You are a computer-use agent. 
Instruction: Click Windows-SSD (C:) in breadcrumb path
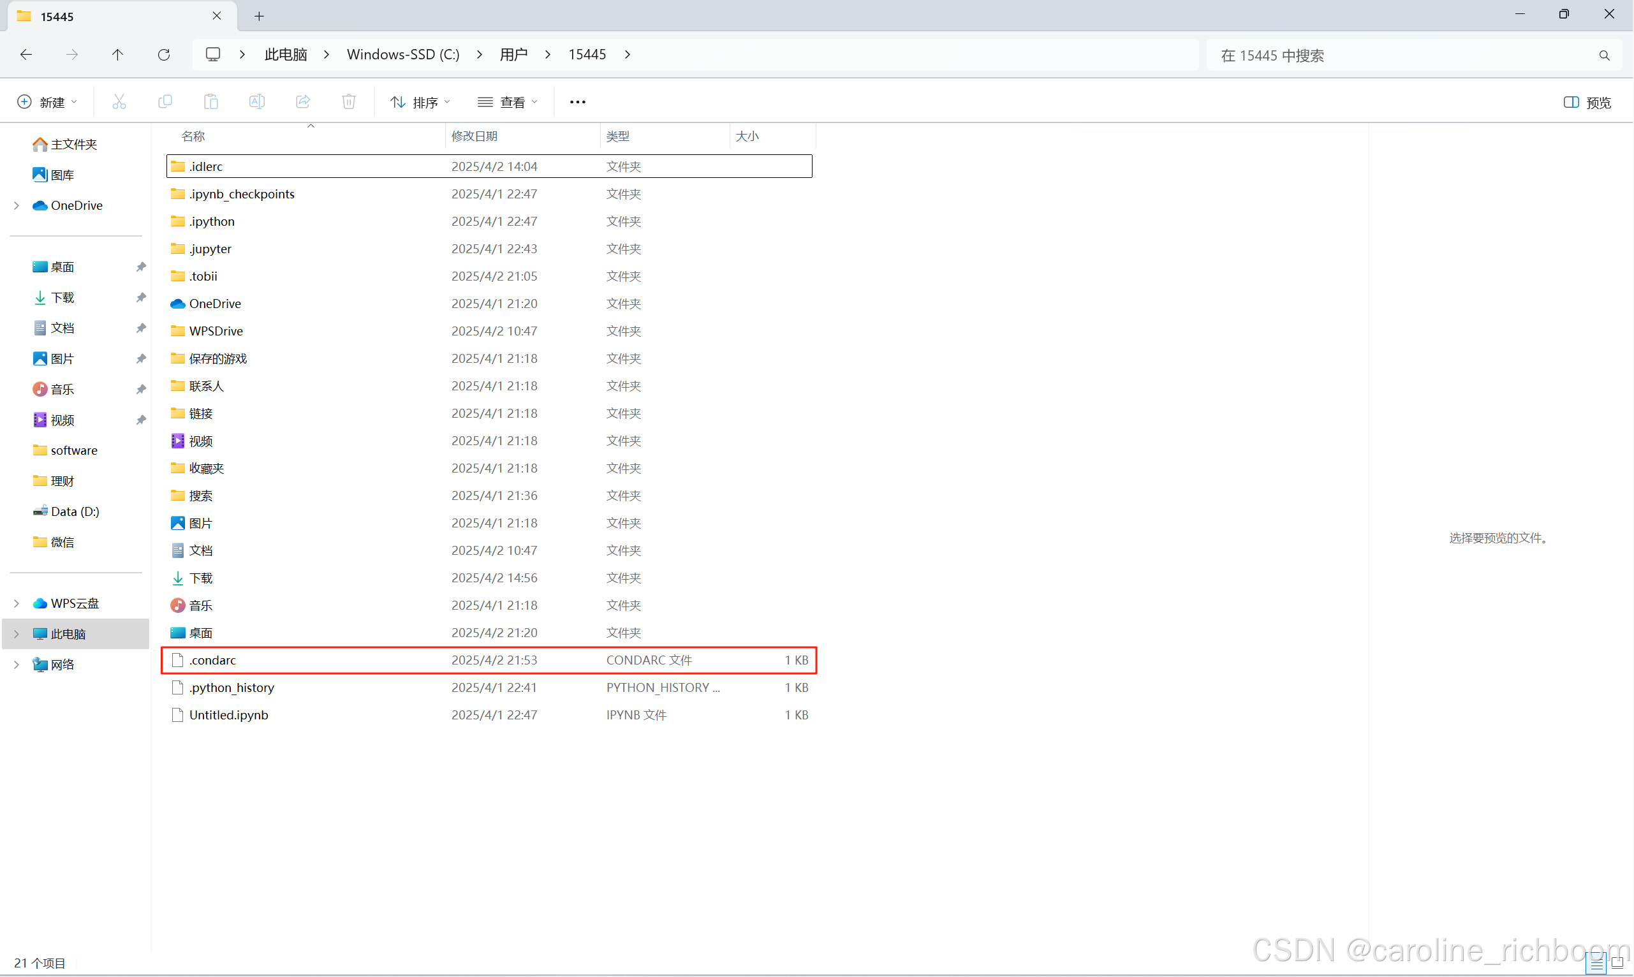[x=403, y=55]
